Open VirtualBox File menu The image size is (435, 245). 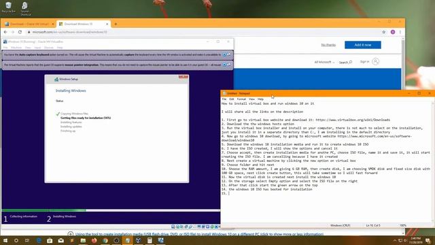pos(5,48)
